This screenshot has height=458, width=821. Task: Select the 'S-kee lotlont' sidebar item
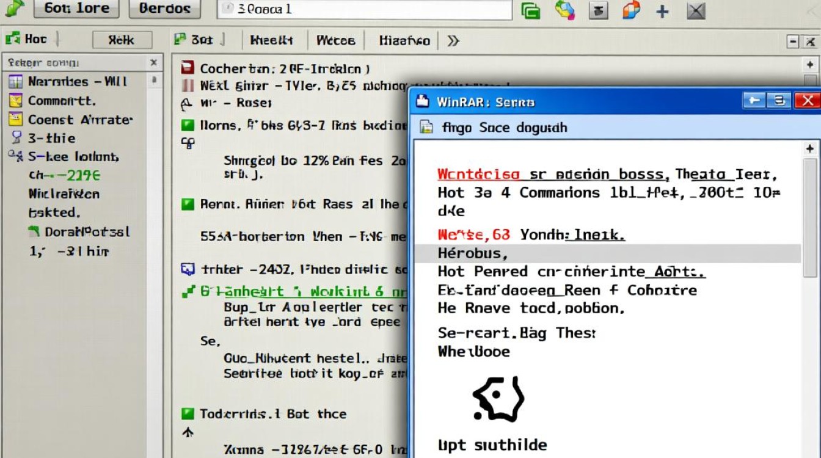click(73, 157)
